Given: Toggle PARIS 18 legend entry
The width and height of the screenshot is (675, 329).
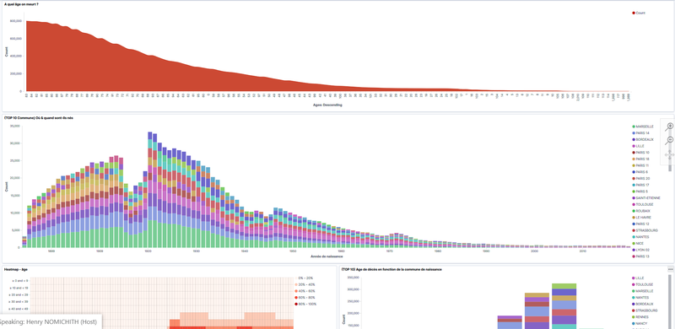Looking at the screenshot, I should coord(640,159).
